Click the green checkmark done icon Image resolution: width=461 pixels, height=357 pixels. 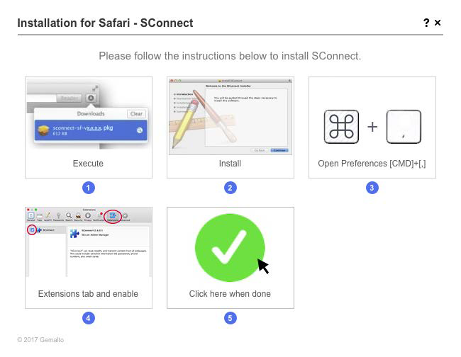[230, 247]
